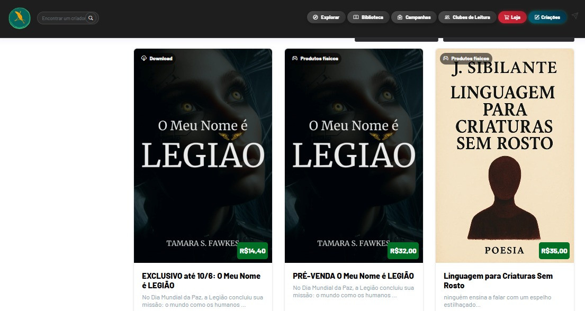Viewport: 585px width, 311px height.
Task: Open 'Linguagem para Criaturas Sem Rosto' title link
Action: tap(498, 281)
